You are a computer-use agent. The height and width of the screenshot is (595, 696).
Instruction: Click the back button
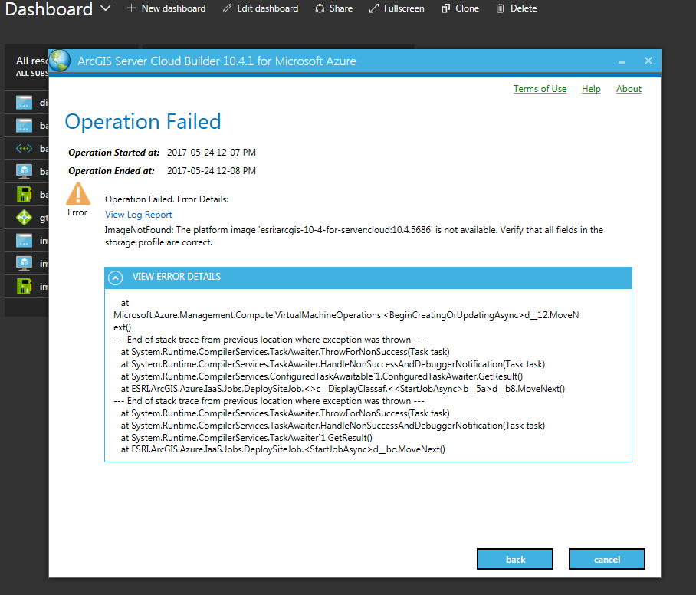(x=515, y=559)
